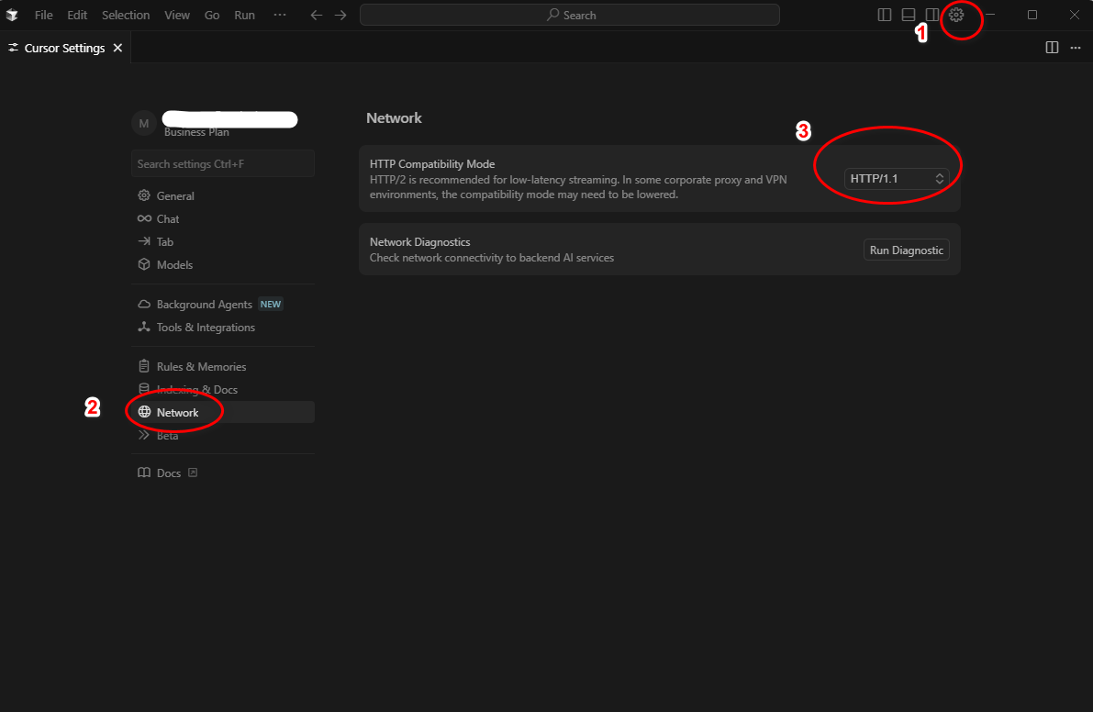
Task: Open the Go menu
Action: coord(212,15)
